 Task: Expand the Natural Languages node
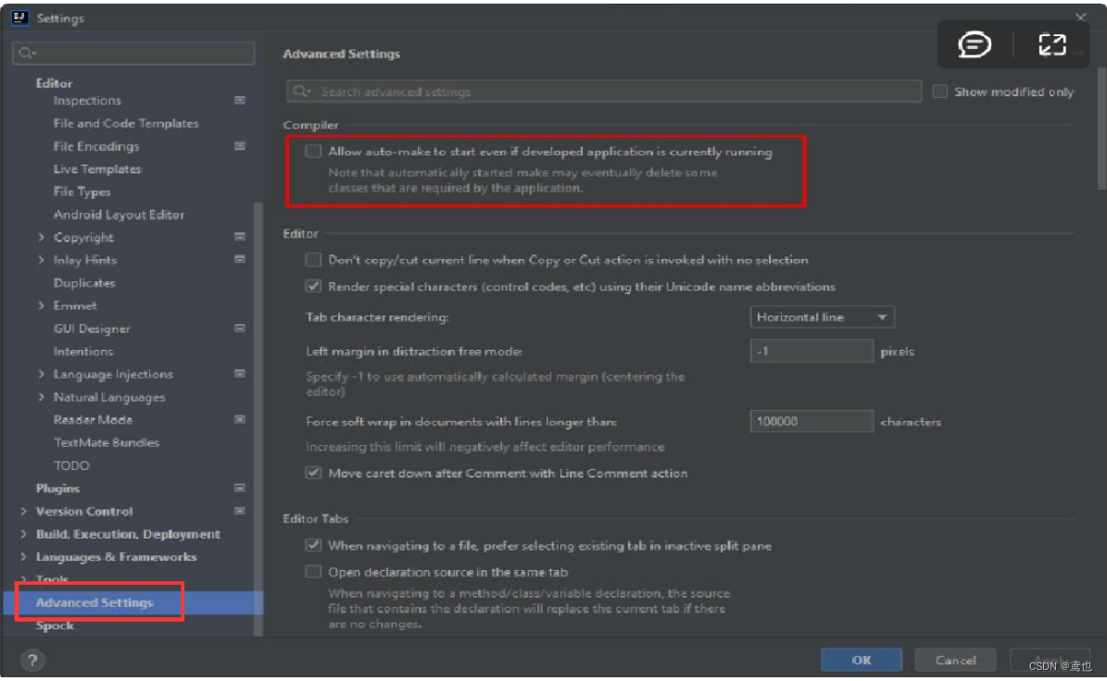click(41, 397)
